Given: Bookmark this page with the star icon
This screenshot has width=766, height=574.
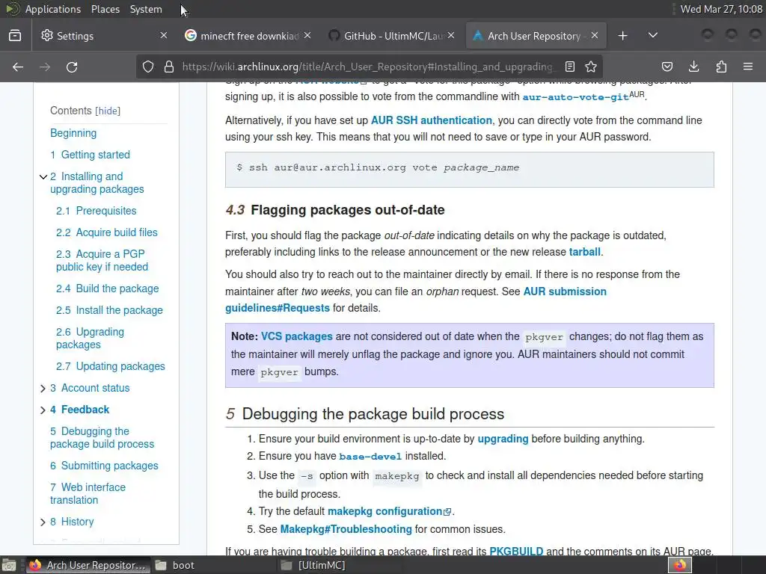Looking at the screenshot, I should [591, 67].
